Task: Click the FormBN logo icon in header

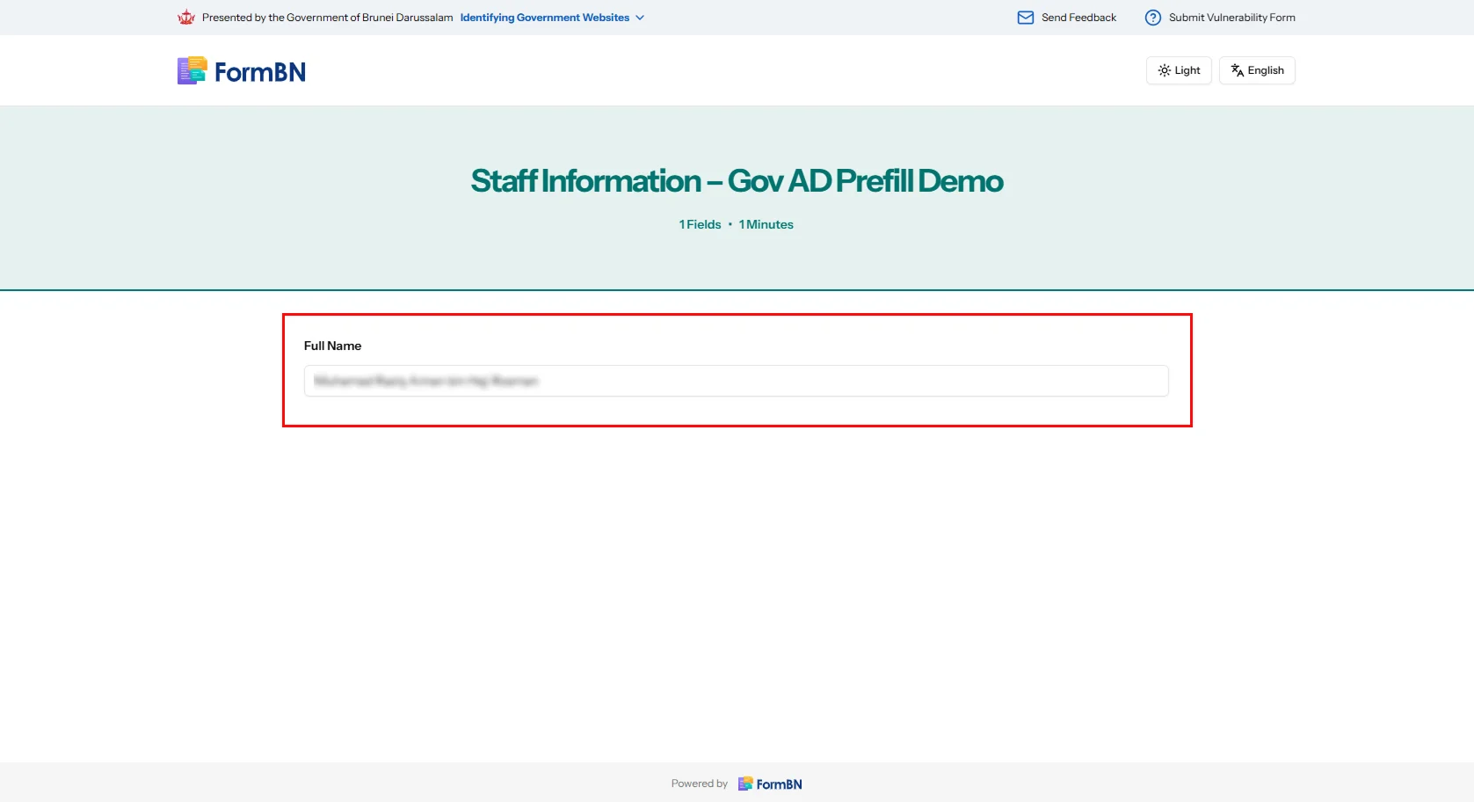Action: click(192, 71)
